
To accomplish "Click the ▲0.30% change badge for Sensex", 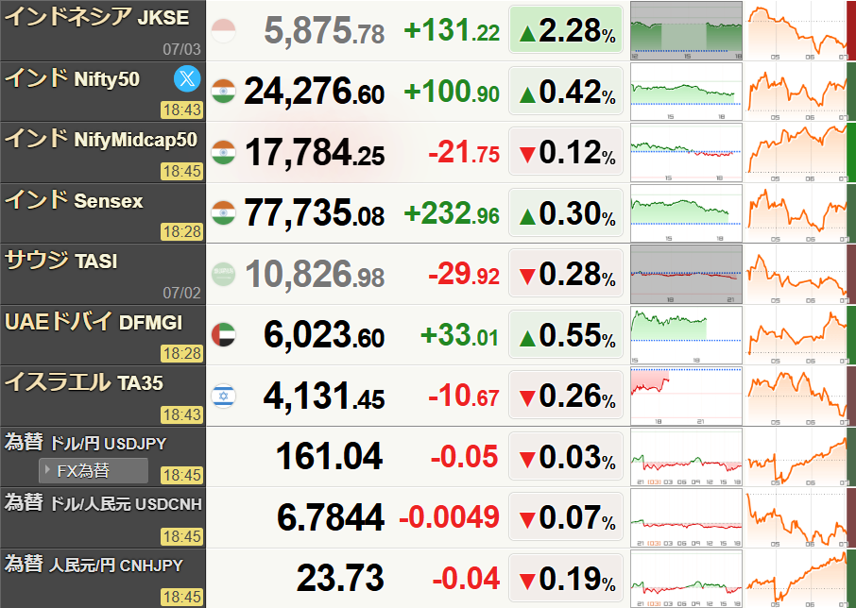I will coord(566,212).
